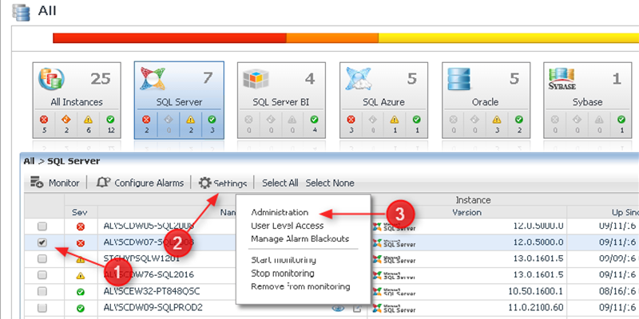639x319 pixels.
Task: Click the fatal severity icon for ALYSCDW05-SQL2008
Action: [x=81, y=226]
